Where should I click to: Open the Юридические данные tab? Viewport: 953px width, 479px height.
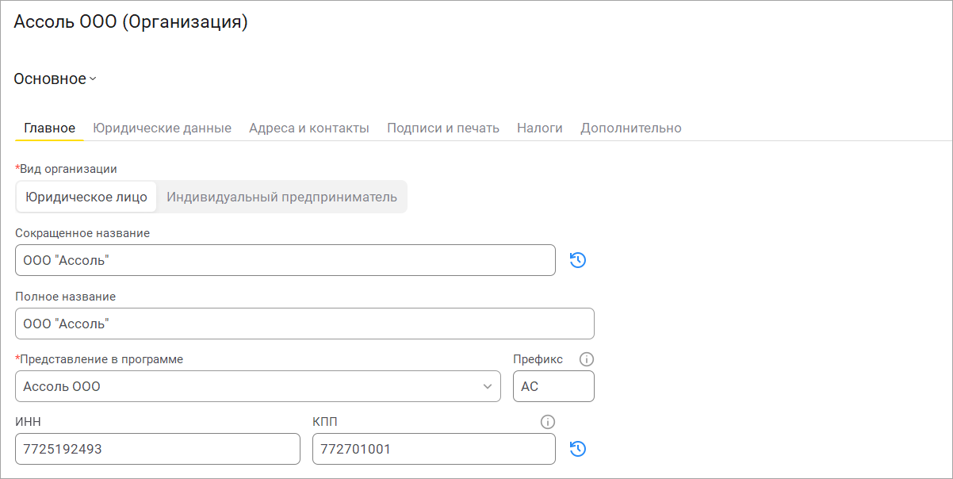click(162, 128)
